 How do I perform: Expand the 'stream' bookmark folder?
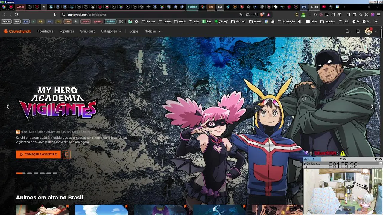click(x=255, y=21)
